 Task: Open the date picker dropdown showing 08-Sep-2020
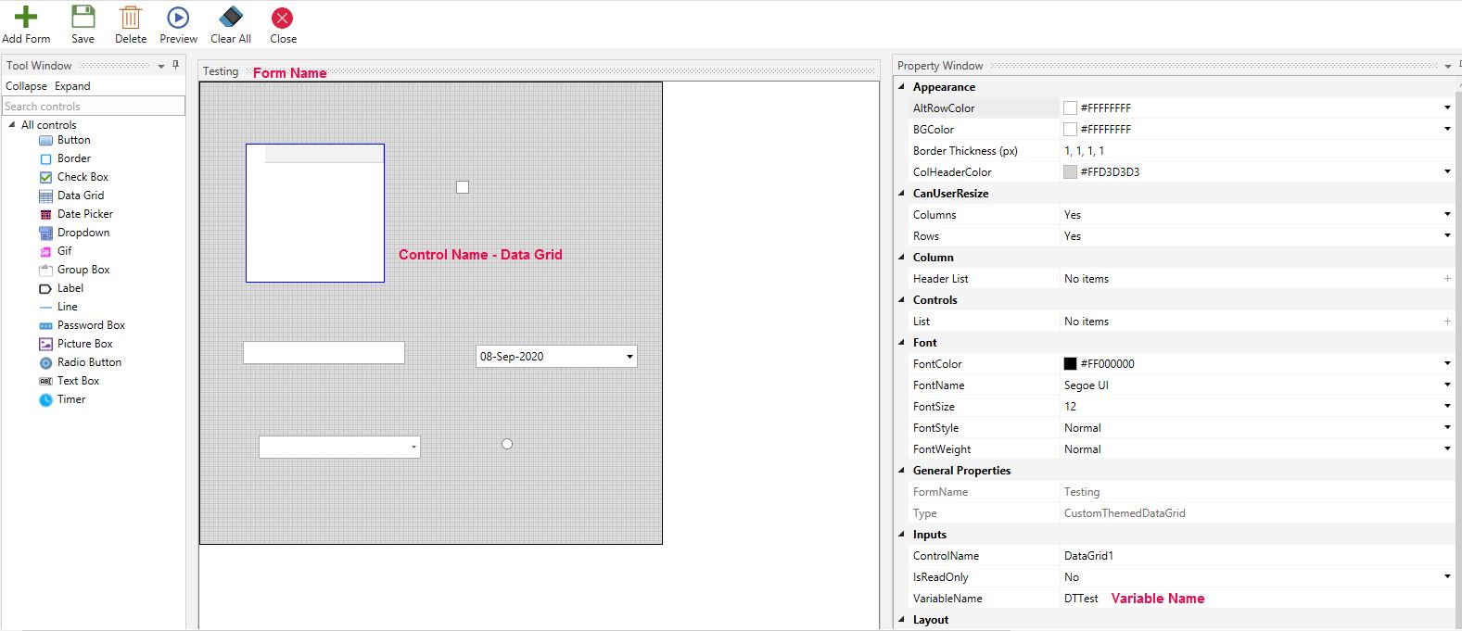click(x=629, y=357)
